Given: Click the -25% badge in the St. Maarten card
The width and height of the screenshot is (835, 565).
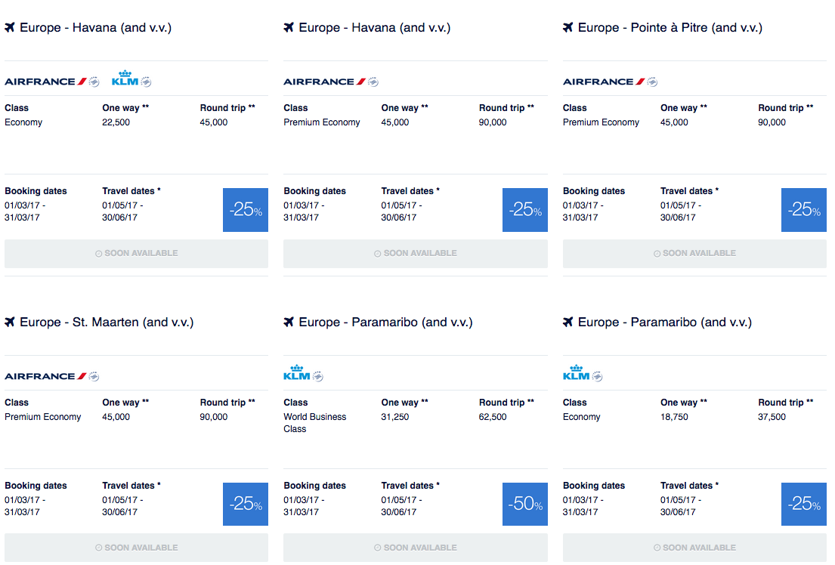Looking at the screenshot, I should pos(246,504).
